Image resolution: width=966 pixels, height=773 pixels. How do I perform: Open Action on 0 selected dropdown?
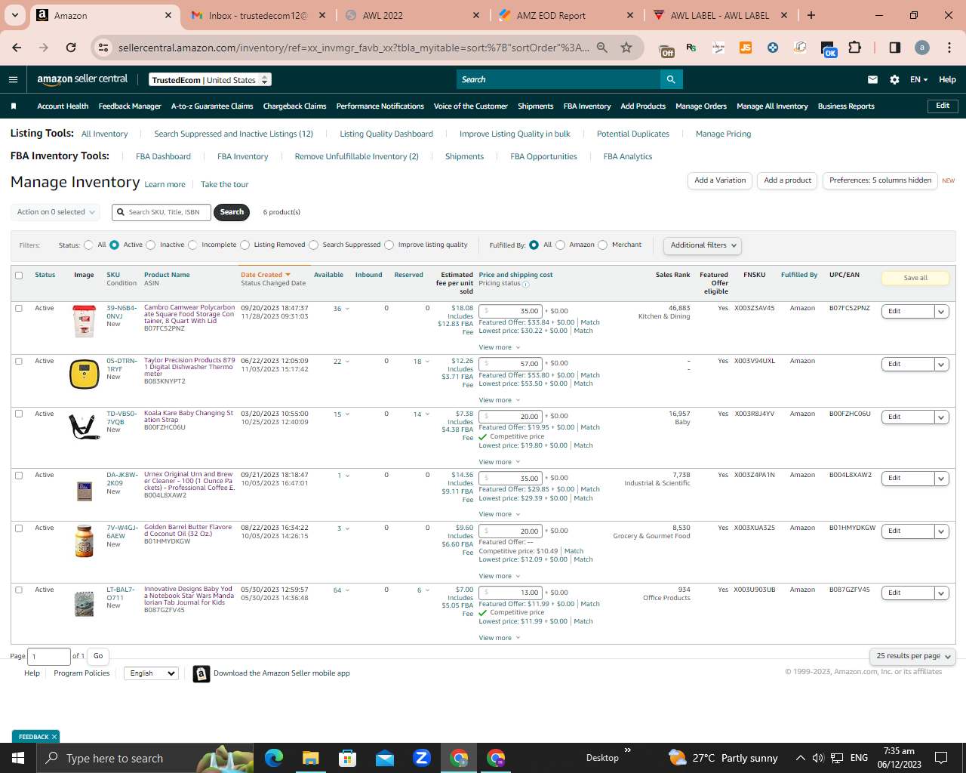(x=55, y=212)
